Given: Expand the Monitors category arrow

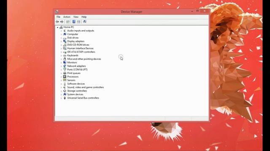Looking at the screenshot, I should [x=61, y=62].
